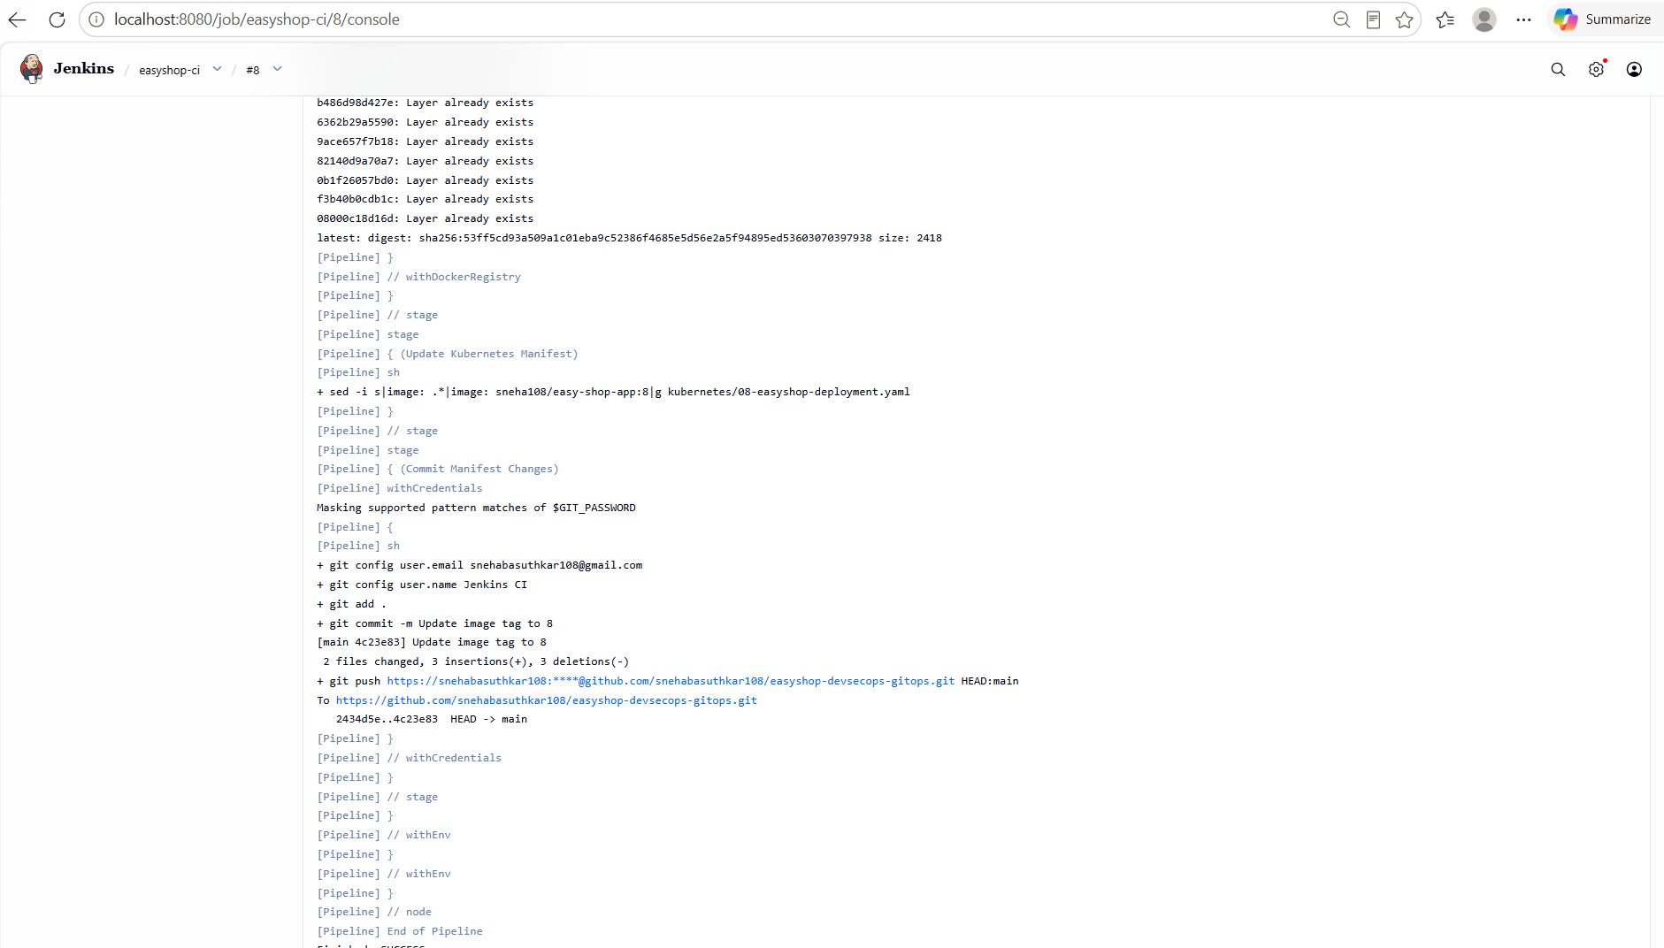Click 'Masking supported pattern matches' line
This screenshot has height=948, width=1664.
tap(476, 508)
